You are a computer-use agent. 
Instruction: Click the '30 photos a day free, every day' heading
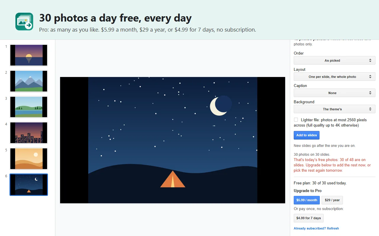pyautogui.click(x=115, y=18)
